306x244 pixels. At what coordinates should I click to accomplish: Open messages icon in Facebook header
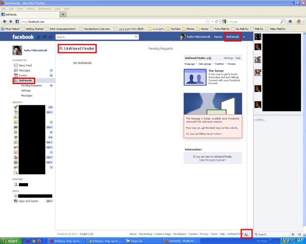(44, 37)
